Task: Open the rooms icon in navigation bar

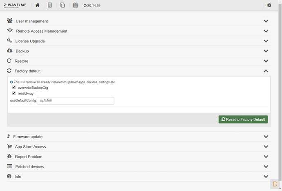Action: click(x=63, y=5)
